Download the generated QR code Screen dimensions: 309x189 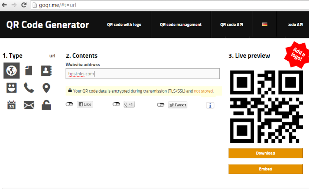[x=265, y=153]
